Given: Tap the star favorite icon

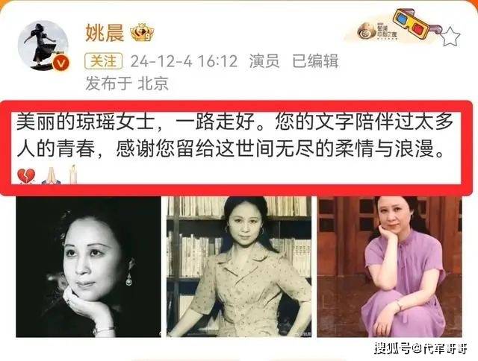Looking at the screenshot, I should [x=450, y=36].
